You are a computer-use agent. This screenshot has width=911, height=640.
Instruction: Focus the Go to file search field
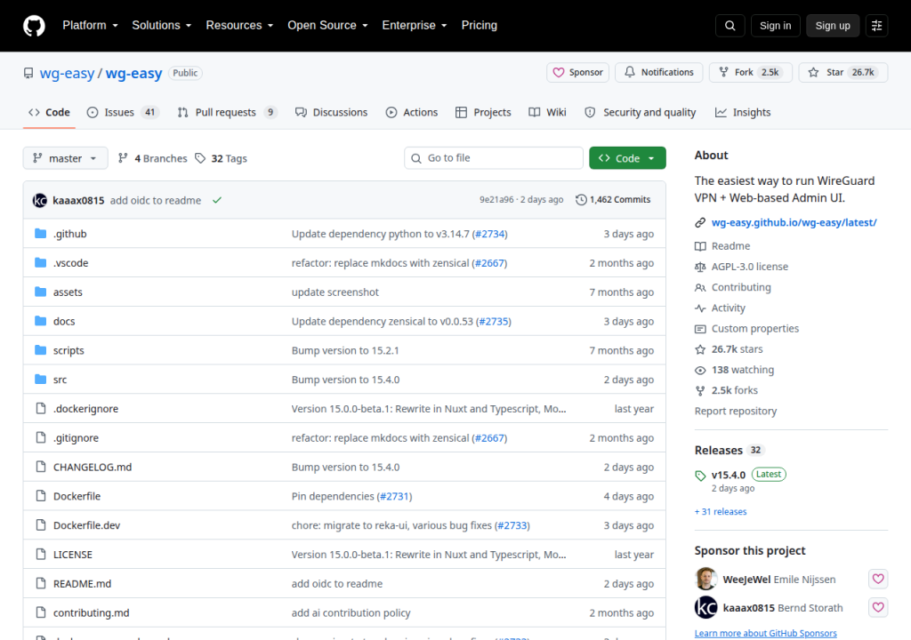494,158
